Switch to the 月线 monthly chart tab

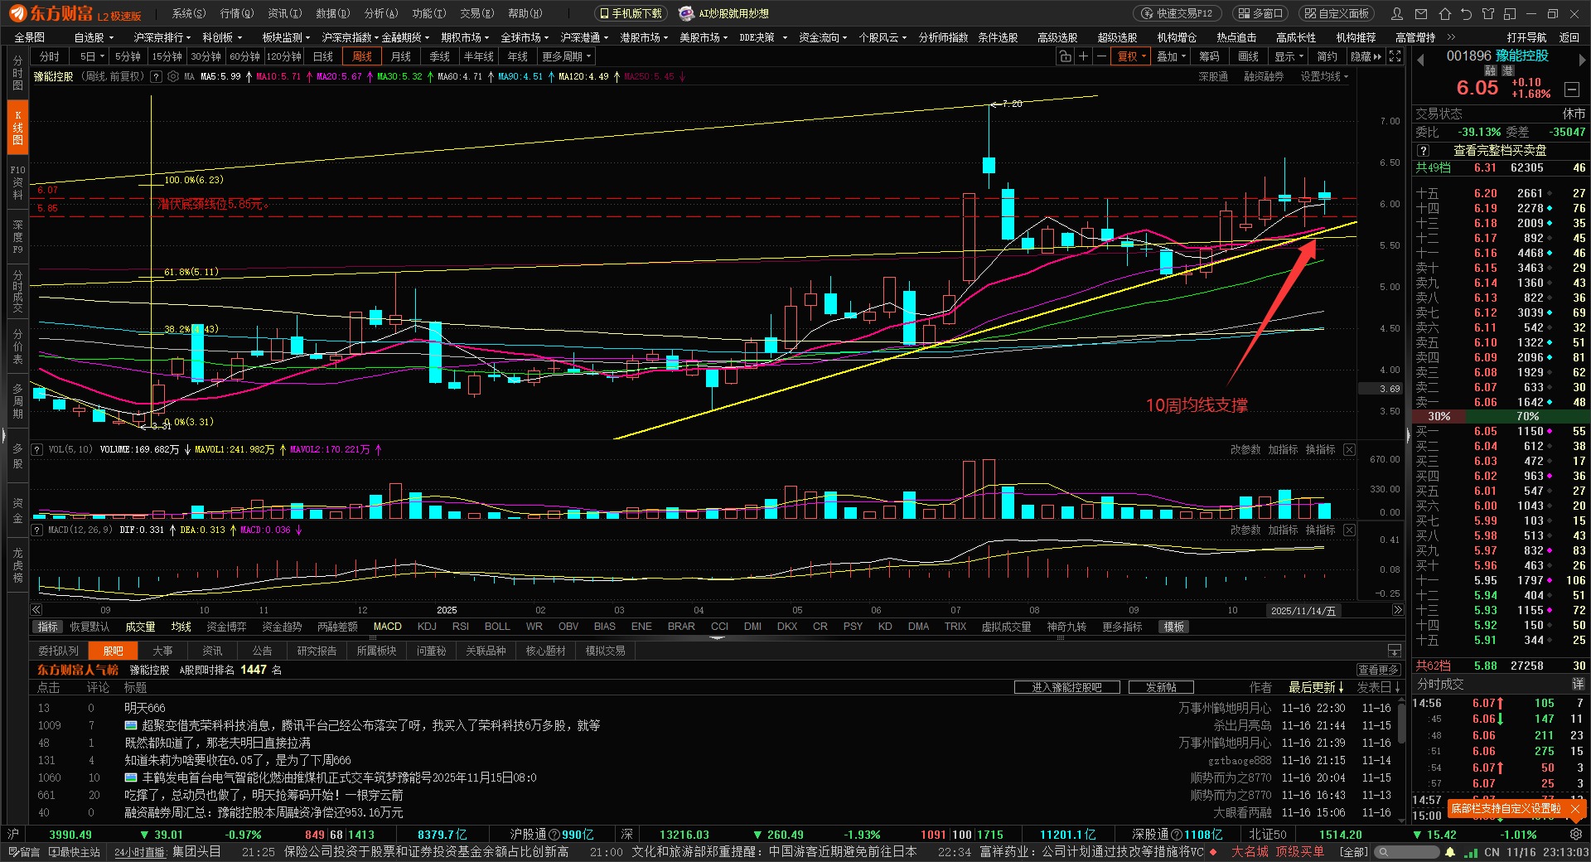tap(400, 56)
